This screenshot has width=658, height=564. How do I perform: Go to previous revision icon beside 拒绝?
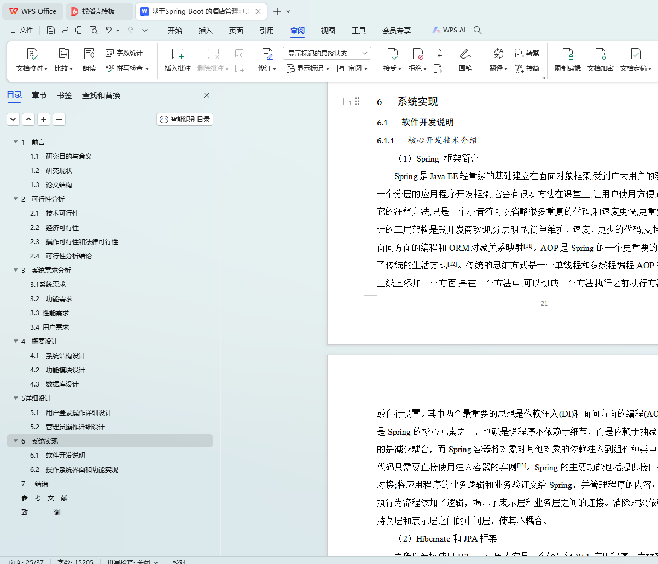tap(438, 53)
